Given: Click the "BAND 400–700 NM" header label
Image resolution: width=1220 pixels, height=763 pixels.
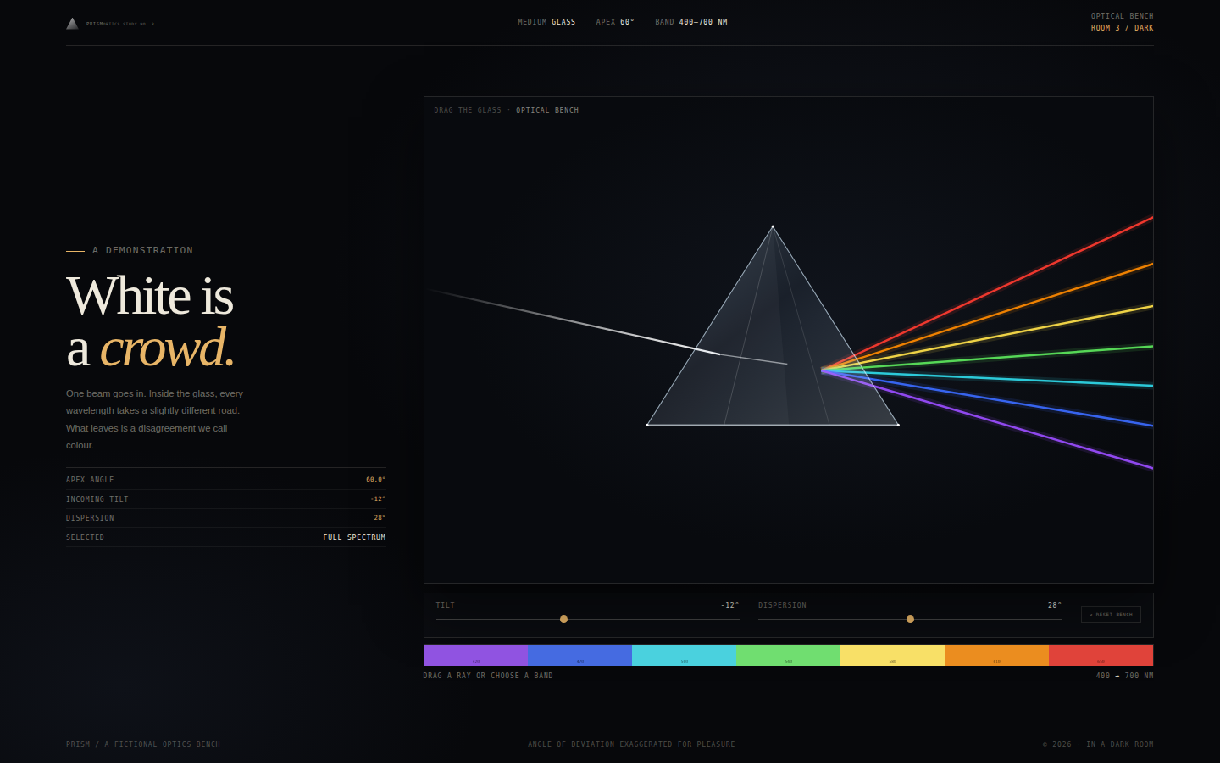Looking at the screenshot, I should click(691, 22).
